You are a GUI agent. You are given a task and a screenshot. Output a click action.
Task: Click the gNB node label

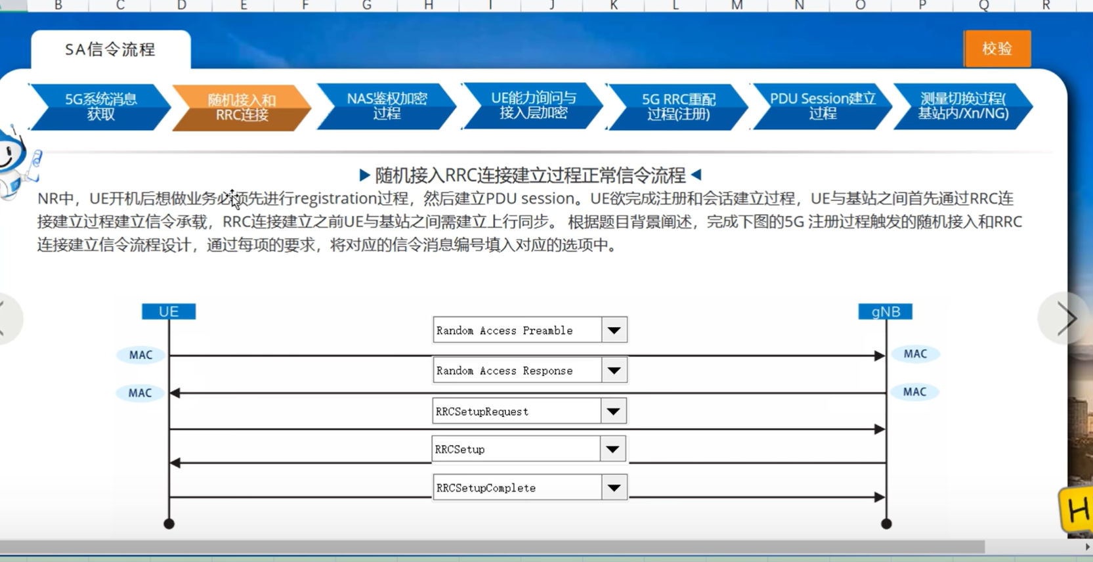[885, 311]
